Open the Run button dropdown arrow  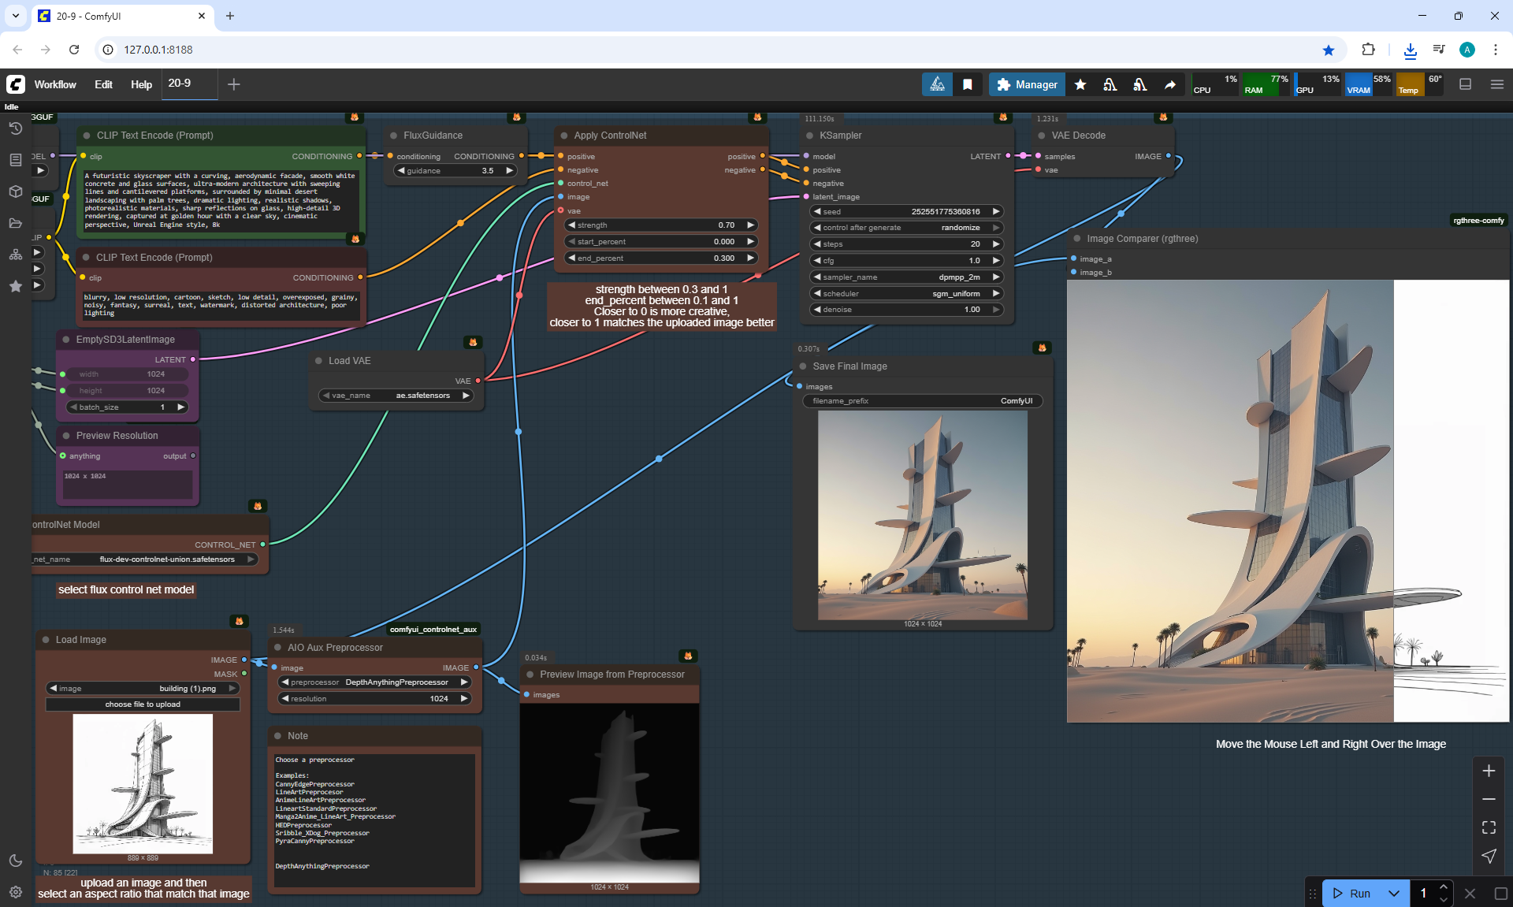point(1394,893)
